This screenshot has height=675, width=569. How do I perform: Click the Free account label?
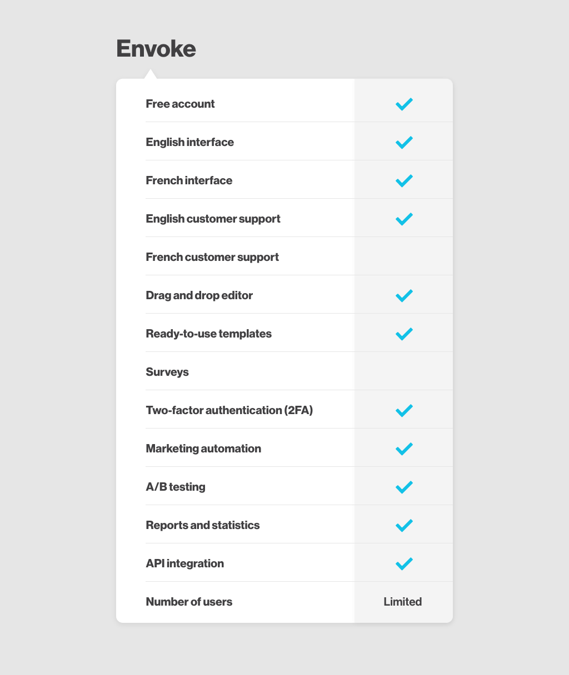(180, 104)
